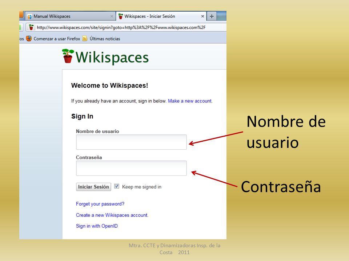This screenshot has width=349, height=261.
Task: Click the Contraseña field label
Action: 89,157
